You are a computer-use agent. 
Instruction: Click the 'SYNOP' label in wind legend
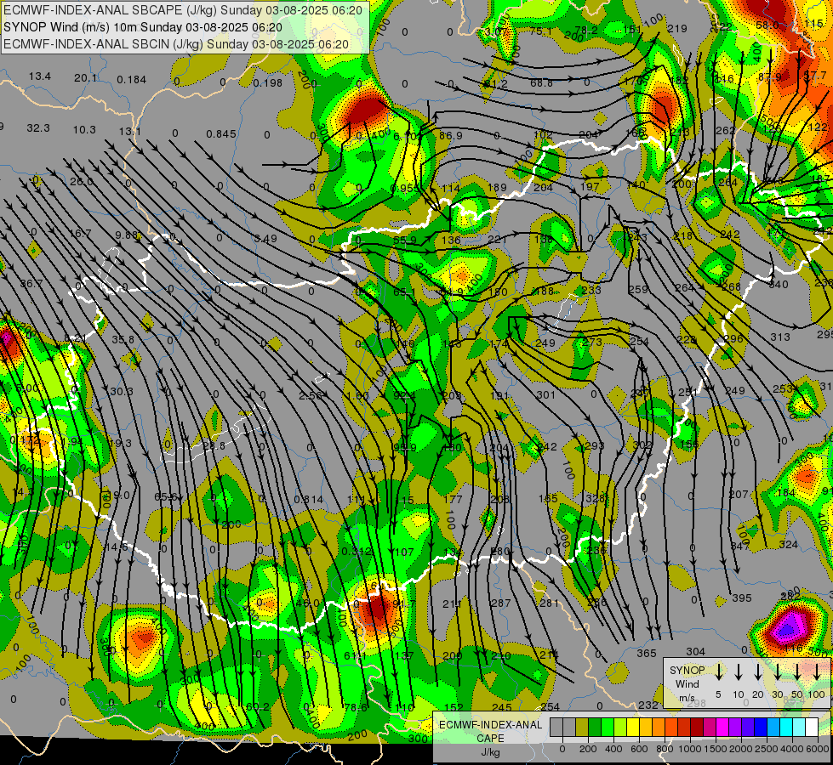pos(687,671)
